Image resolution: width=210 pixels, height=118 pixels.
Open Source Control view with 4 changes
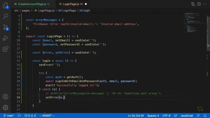tap(6, 27)
